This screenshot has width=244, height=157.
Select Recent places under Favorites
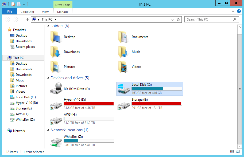coord(25,47)
